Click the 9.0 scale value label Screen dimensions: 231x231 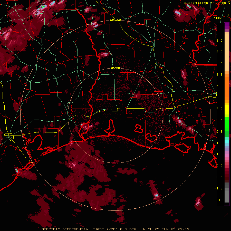[219, 41]
